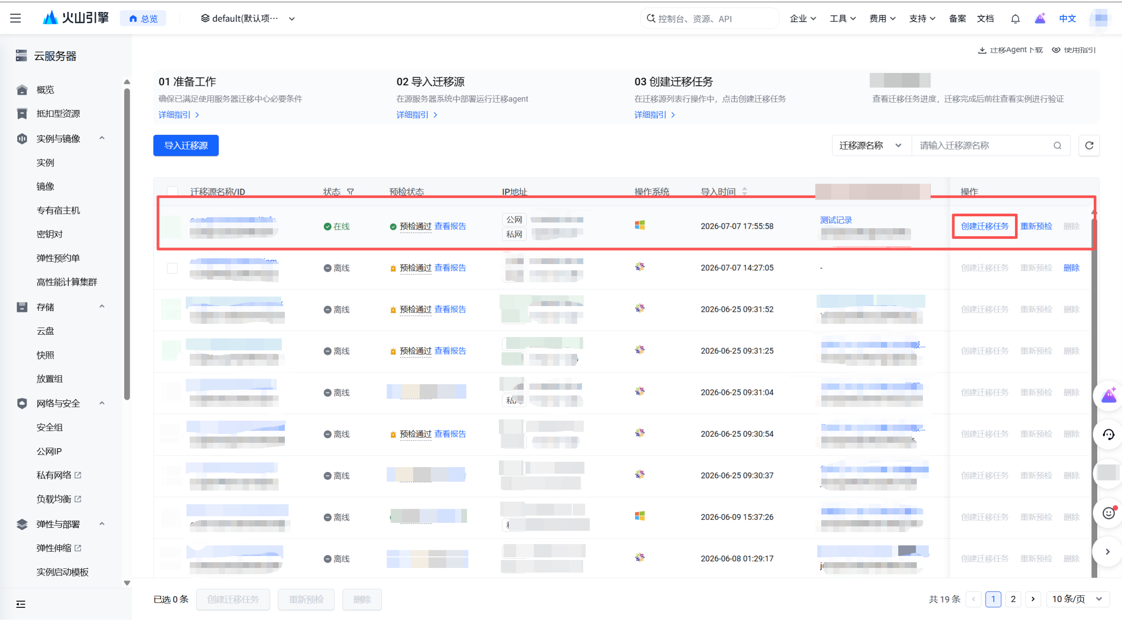Collapse the left sidebar menu icon

(21, 604)
